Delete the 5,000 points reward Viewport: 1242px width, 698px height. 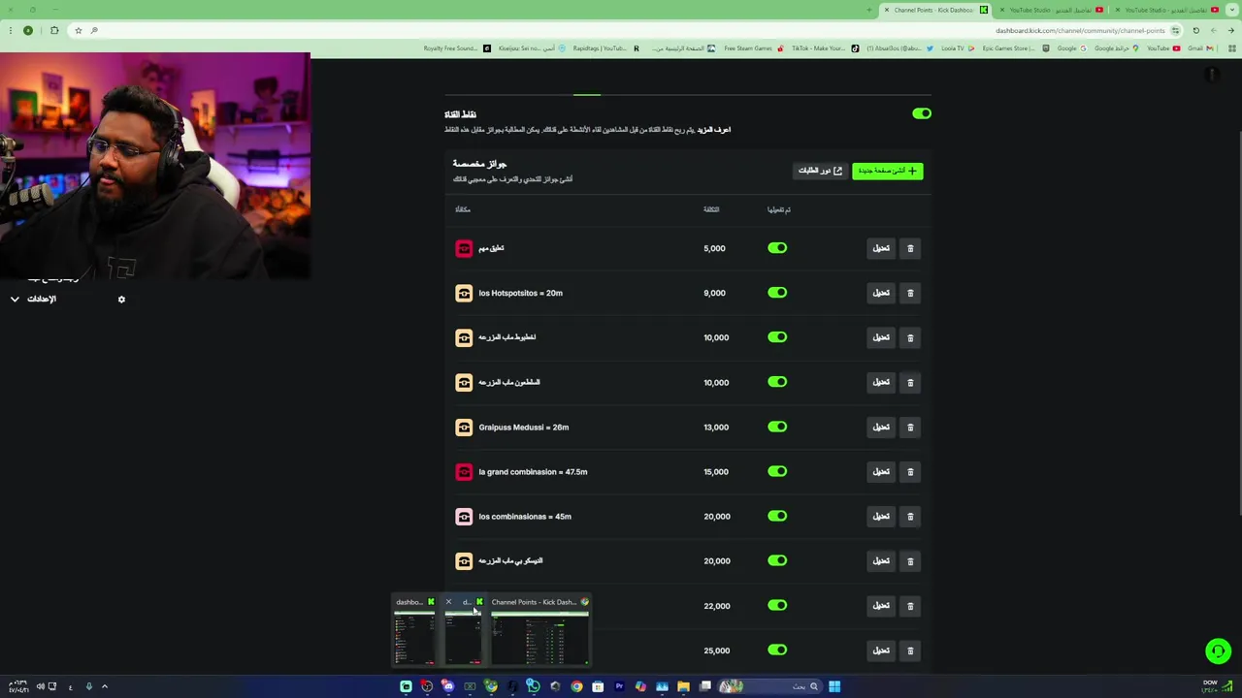click(910, 248)
